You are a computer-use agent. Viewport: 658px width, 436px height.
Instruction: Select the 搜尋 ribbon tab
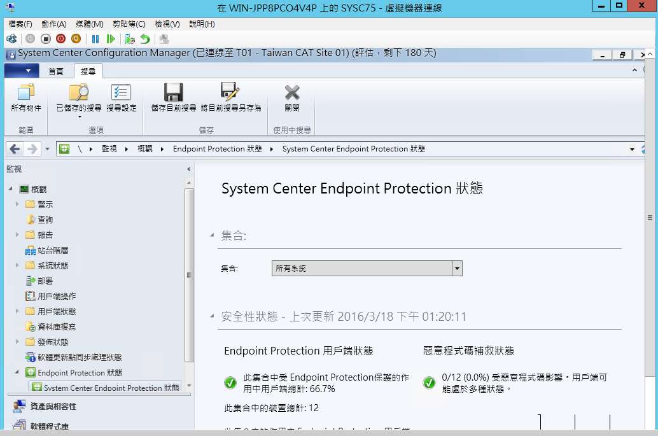click(88, 71)
